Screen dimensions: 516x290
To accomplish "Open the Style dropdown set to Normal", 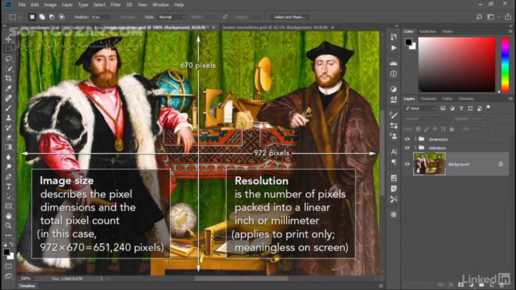I will [172, 17].
